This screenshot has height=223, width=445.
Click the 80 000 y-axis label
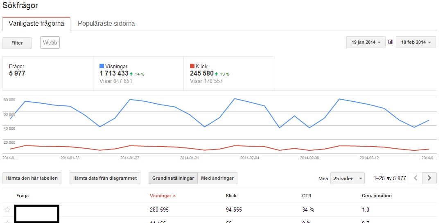pyautogui.click(x=9, y=100)
